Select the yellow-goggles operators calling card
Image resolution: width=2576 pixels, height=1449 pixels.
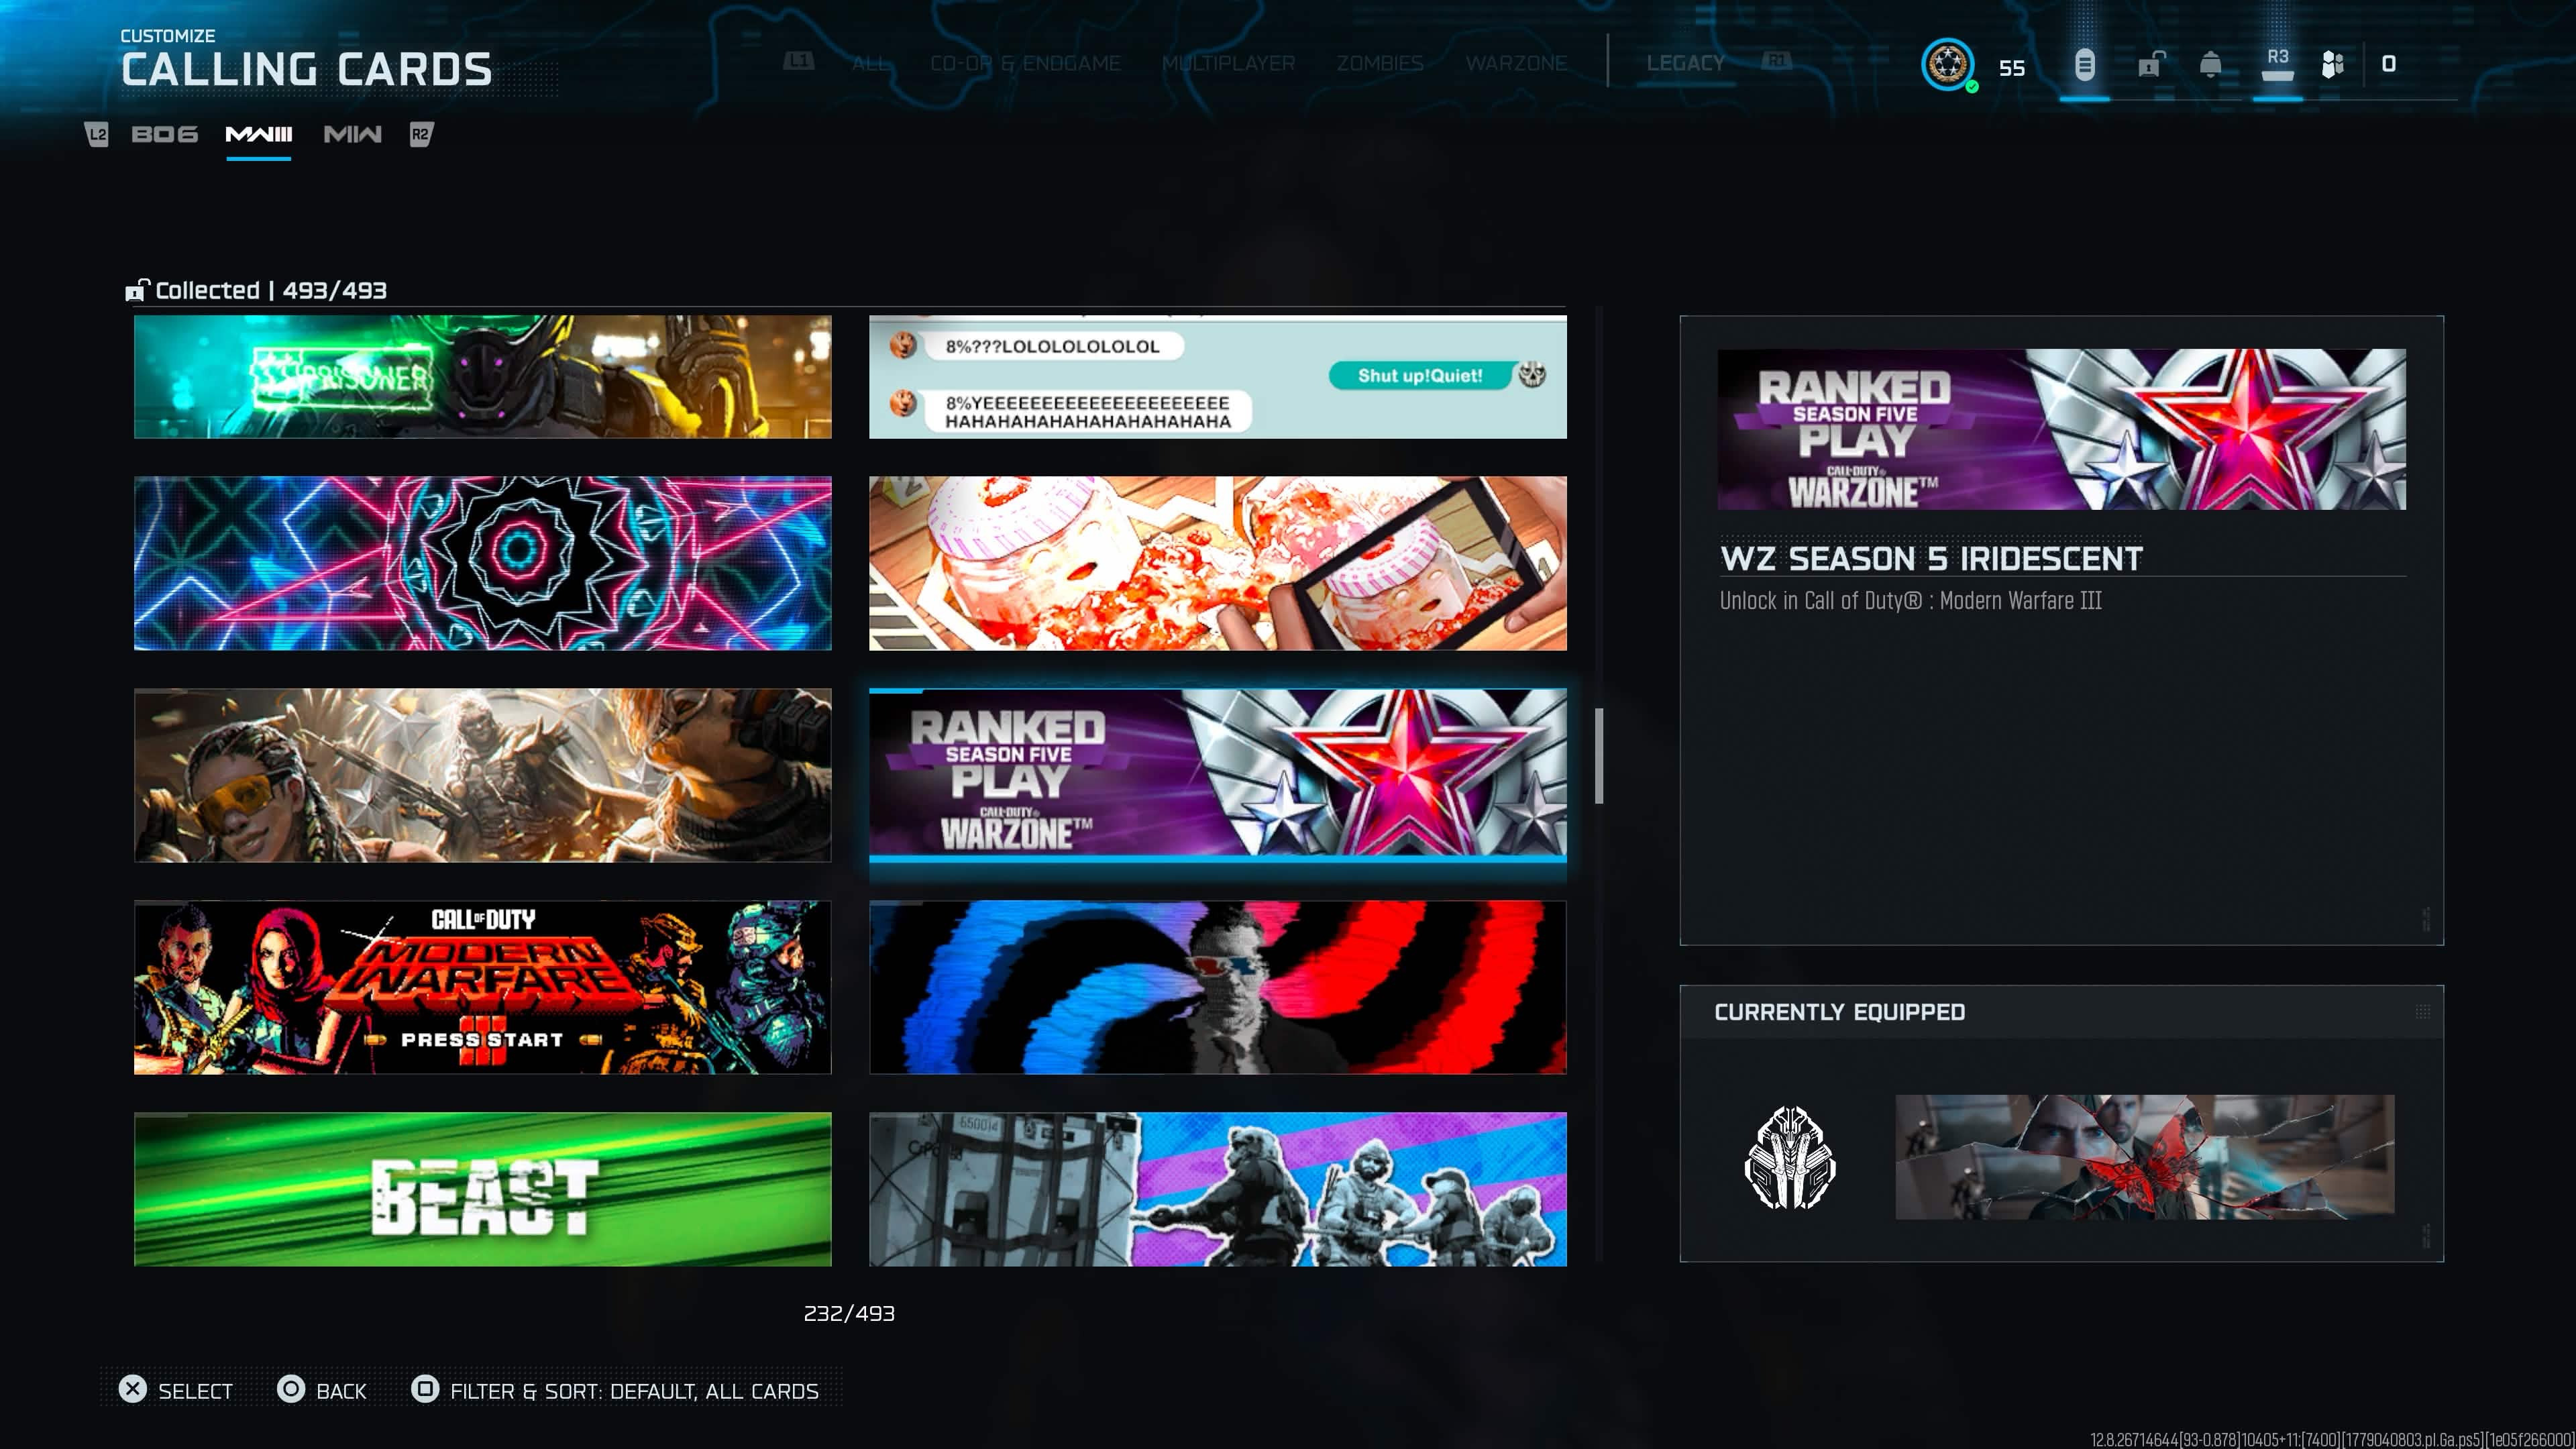pyautogui.click(x=483, y=775)
